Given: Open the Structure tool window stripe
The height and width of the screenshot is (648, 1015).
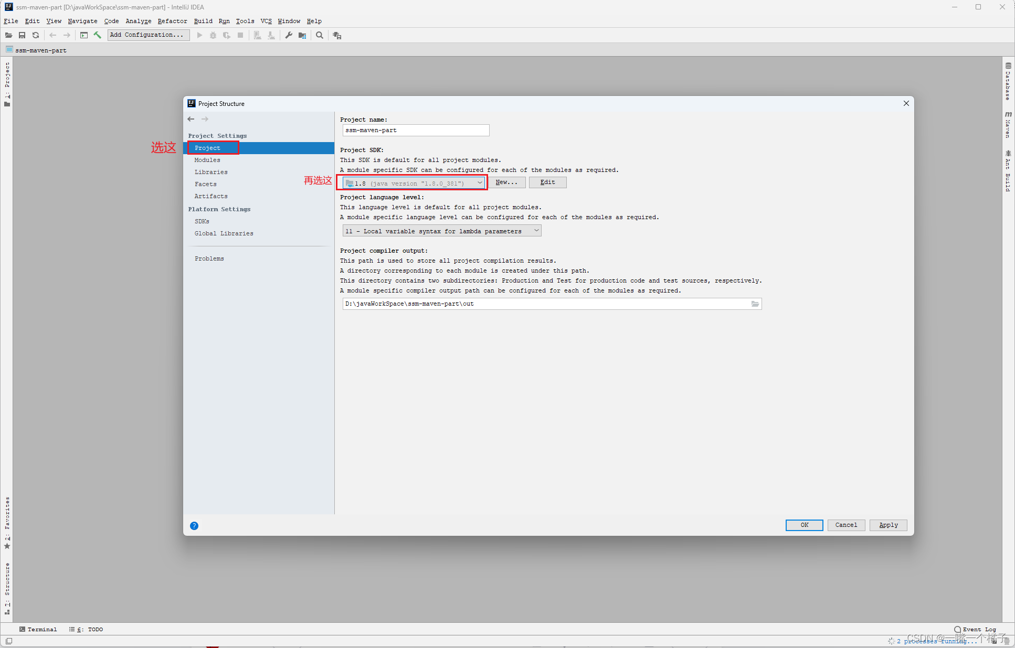Looking at the screenshot, I should [7, 588].
